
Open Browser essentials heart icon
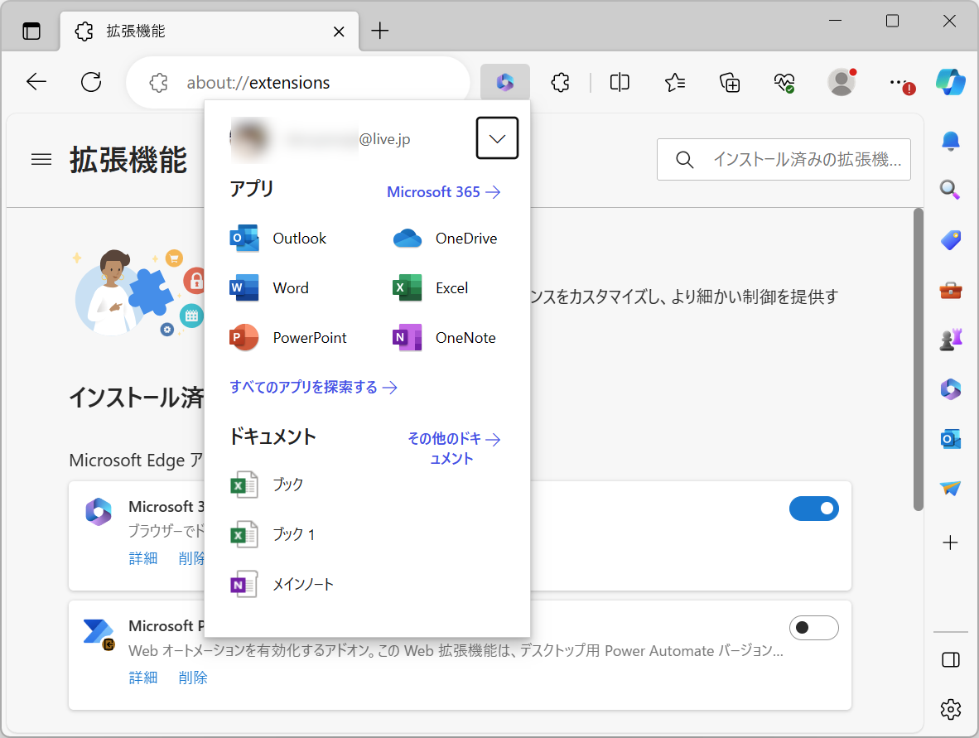click(x=784, y=82)
